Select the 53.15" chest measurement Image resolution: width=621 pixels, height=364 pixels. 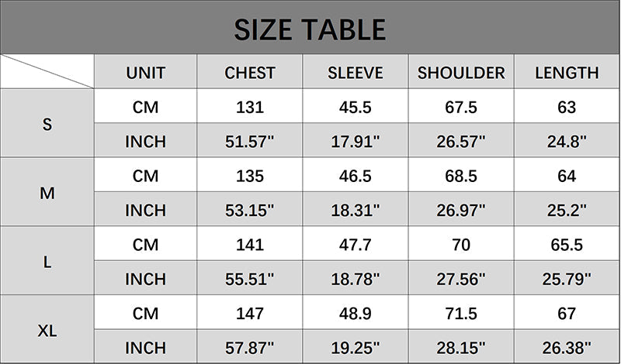pos(250,210)
